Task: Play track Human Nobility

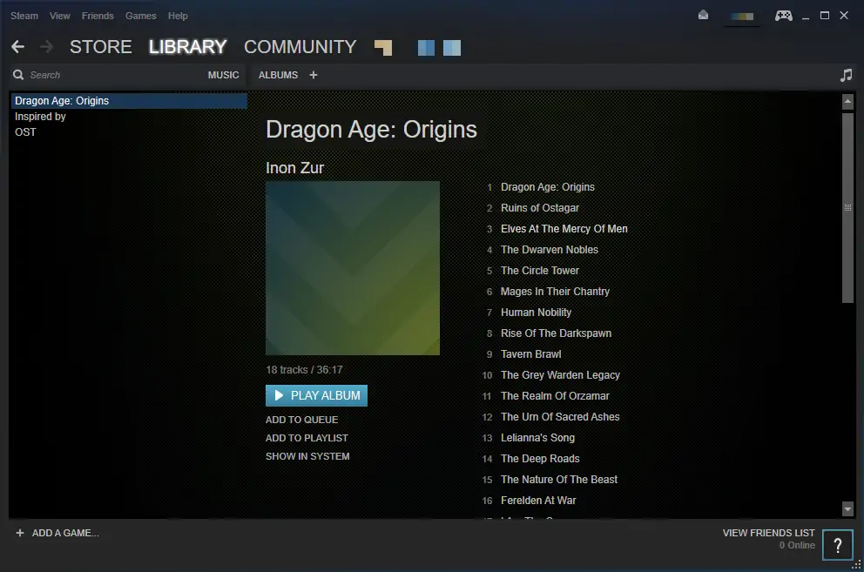Action: tap(537, 313)
